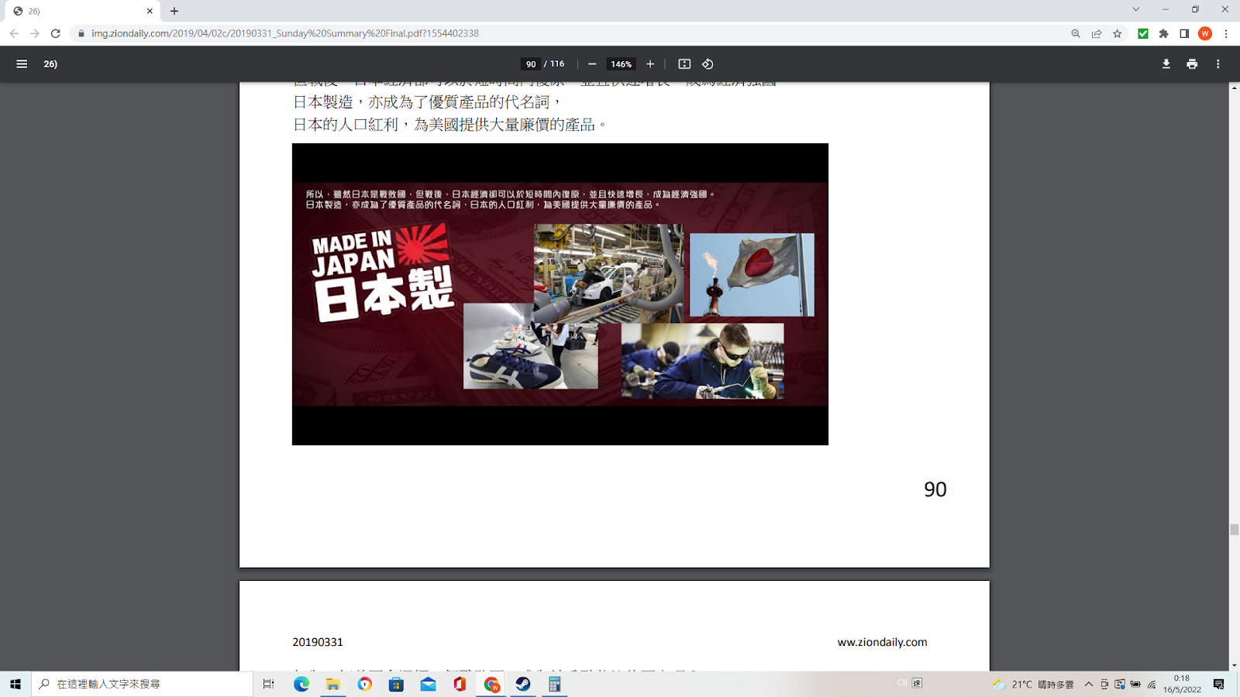Open Chrome's three-dot menu

1226,33
